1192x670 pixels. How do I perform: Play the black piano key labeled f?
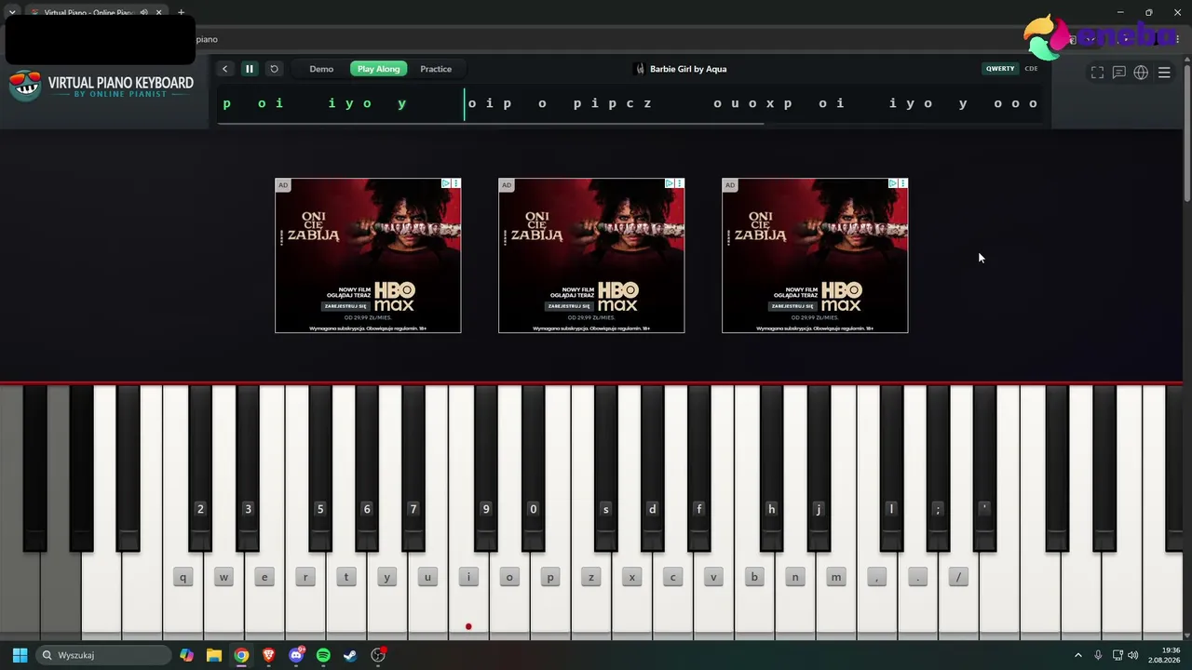[699, 468]
